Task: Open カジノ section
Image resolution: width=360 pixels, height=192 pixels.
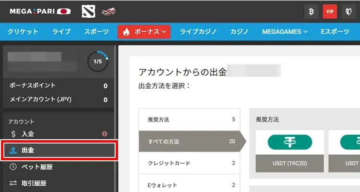Action: [x=240, y=32]
